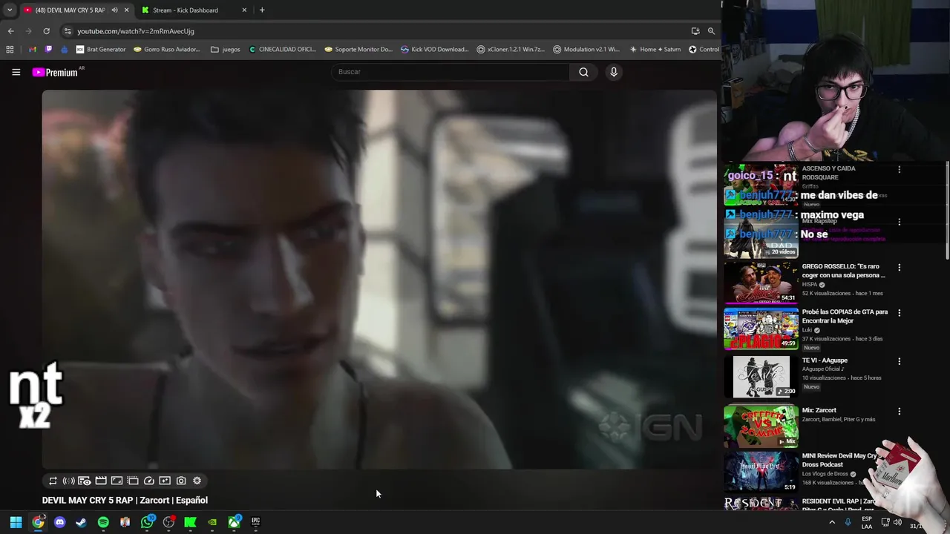Mute tab using its speaker icon

pos(114,10)
